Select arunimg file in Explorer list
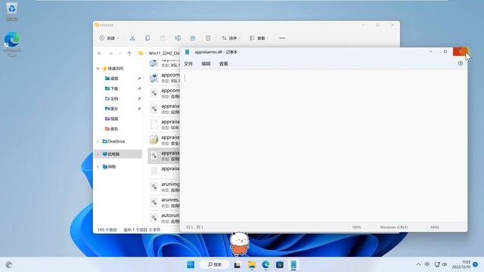Screen dimensions: 484x272 coord(164,187)
